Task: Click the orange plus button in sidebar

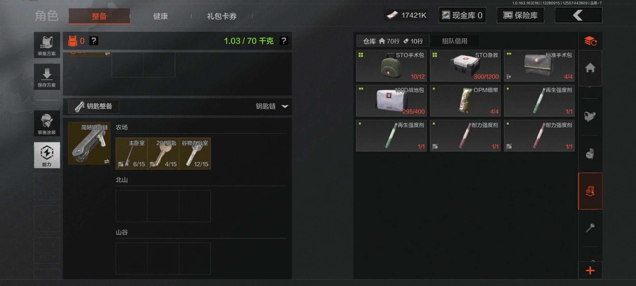Action: 590,270
